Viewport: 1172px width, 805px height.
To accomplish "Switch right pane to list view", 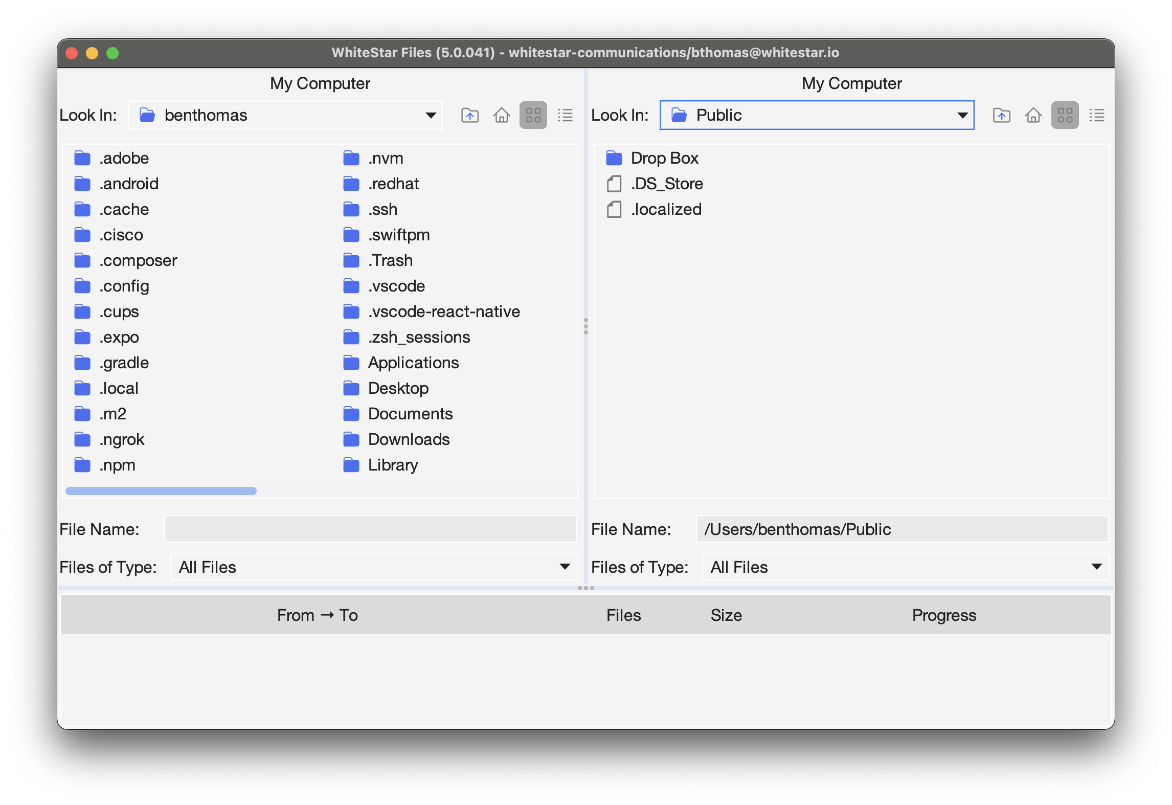I will click(x=1097, y=115).
